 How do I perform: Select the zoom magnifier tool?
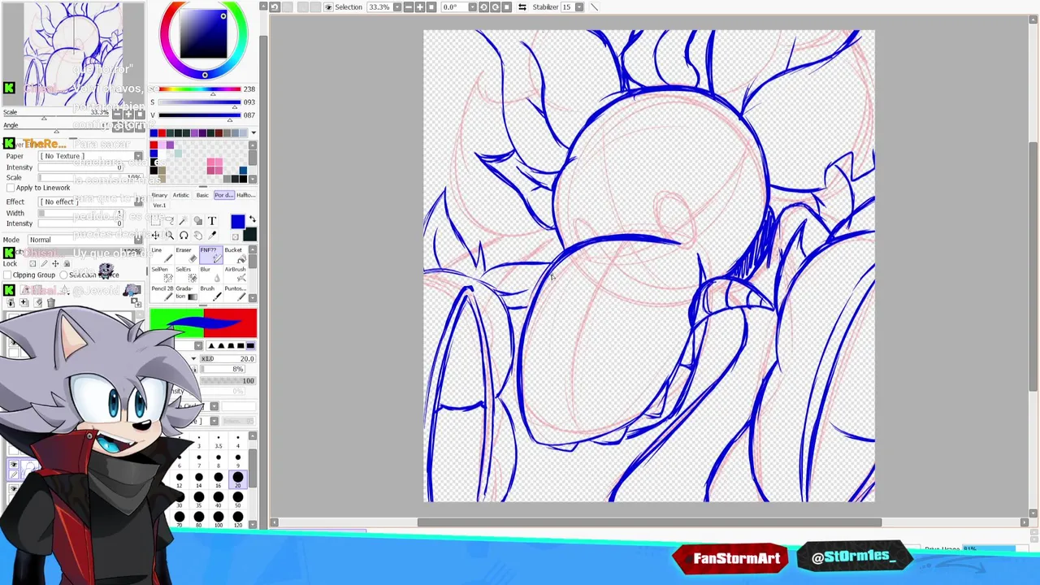pyautogui.click(x=170, y=236)
